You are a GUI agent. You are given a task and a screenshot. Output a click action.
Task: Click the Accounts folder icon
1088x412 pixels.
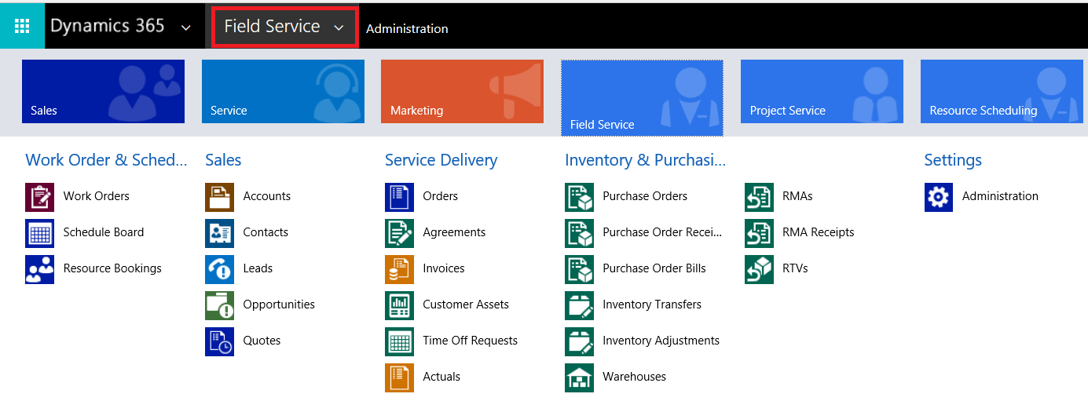click(219, 197)
